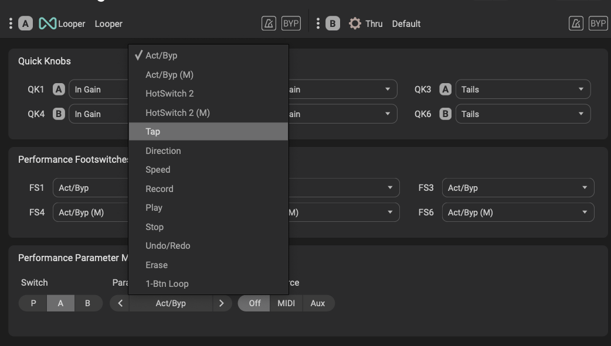Open the FS3 Act/Byp dropdown
The width and height of the screenshot is (611, 346).
[x=517, y=188]
